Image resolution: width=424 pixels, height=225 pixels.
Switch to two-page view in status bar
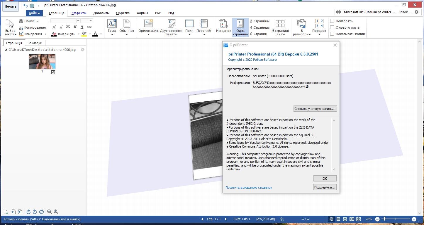point(352,219)
